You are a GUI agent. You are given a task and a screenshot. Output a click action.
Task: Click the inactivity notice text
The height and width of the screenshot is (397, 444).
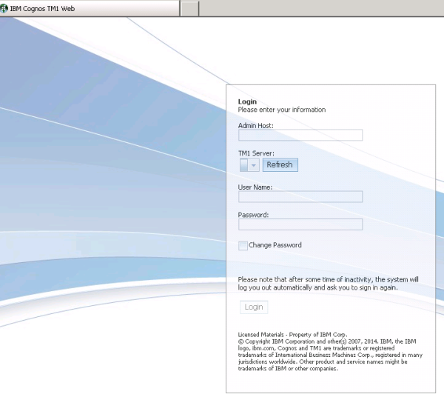click(328, 284)
